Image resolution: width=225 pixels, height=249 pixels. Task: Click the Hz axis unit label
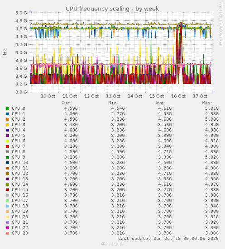pos(5,52)
